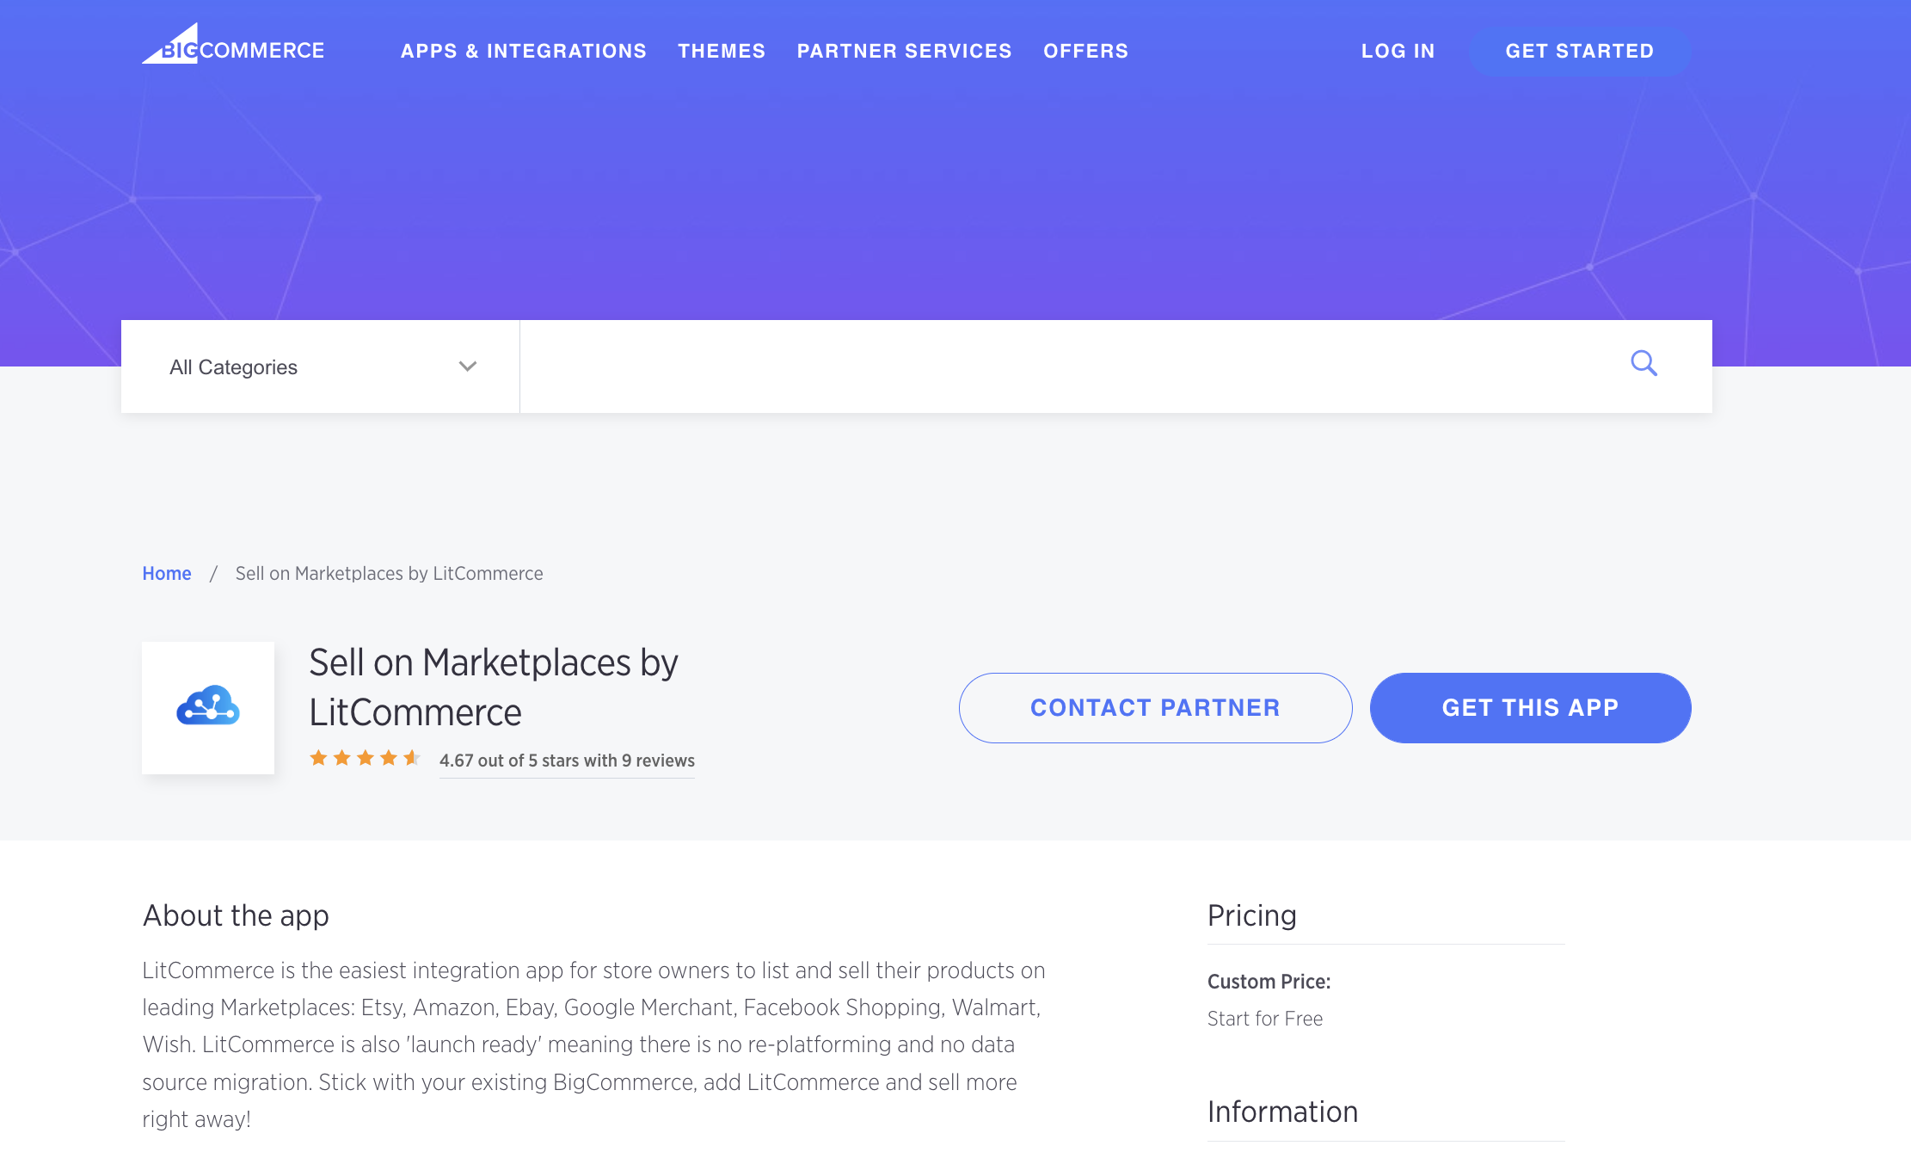Click the Contact Partner button
The height and width of the screenshot is (1158, 1911).
coord(1153,707)
